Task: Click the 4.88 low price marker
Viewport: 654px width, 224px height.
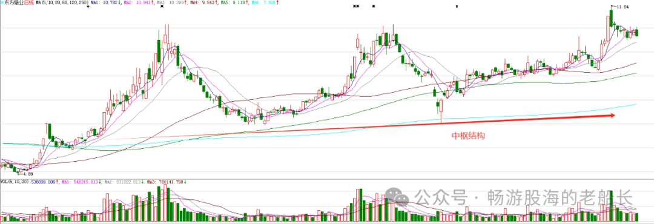Action: click(28, 174)
